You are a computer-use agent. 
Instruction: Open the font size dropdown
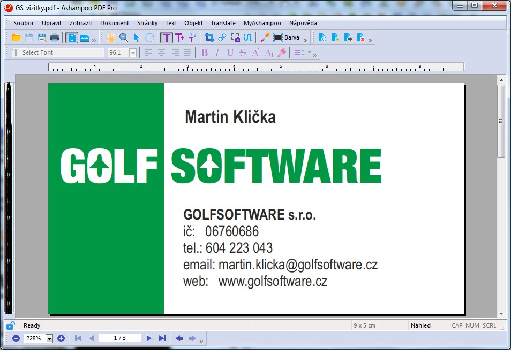(133, 52)
